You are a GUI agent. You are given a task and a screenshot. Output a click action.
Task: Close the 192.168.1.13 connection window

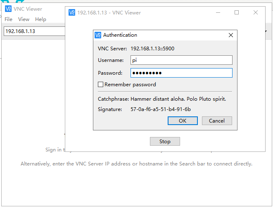256,12
